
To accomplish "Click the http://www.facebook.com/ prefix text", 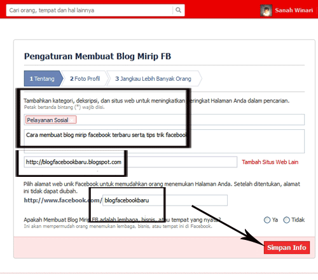I will (63, 200).
